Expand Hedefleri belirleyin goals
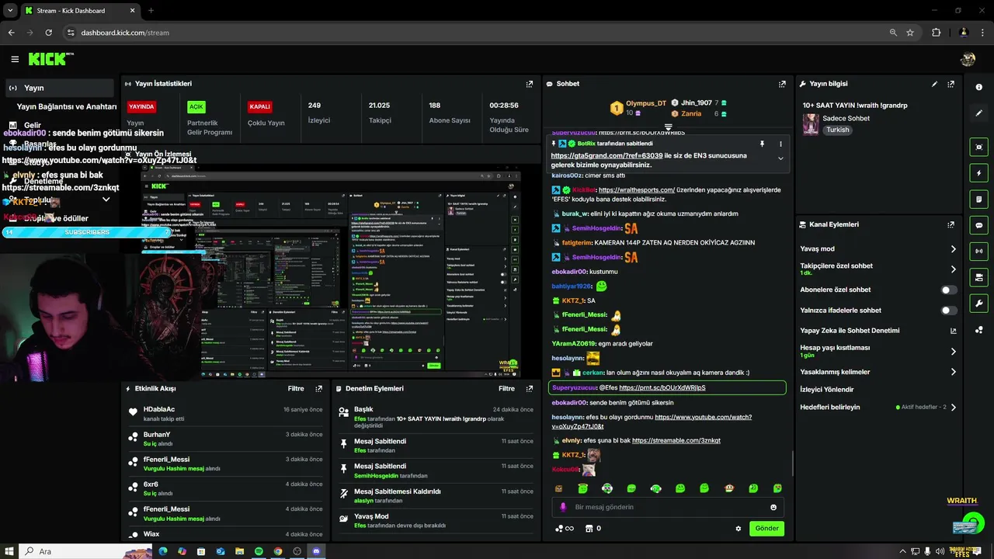 point(954,407)
